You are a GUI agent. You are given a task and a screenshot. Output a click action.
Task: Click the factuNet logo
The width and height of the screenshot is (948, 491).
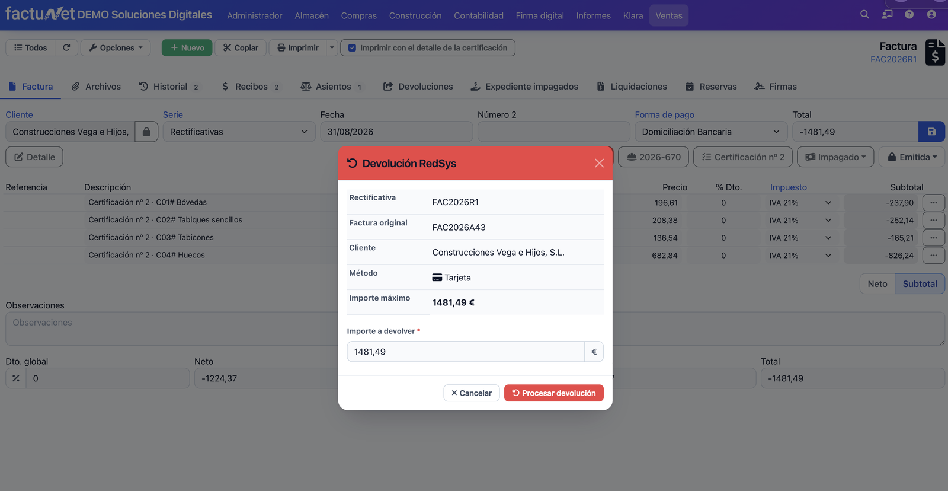tap(40, 14)
